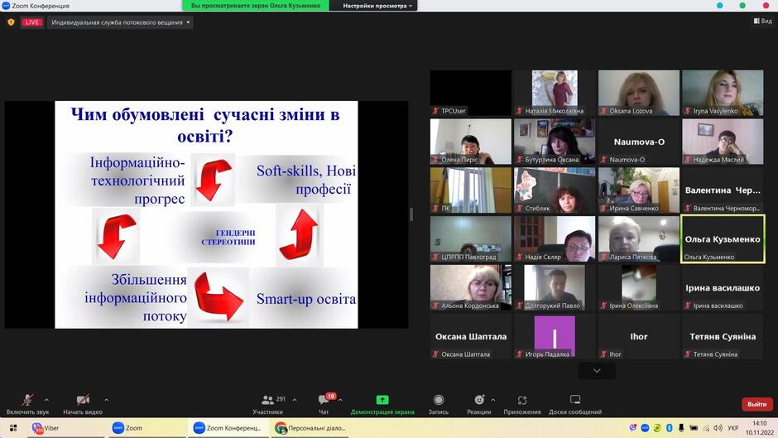The width and height of the screenshot is (778, 438).
Task: Click the green Share Screen icon
Action: [x=382, y=400]
